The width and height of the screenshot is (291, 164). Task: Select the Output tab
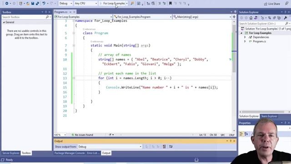tap(106, 153)
